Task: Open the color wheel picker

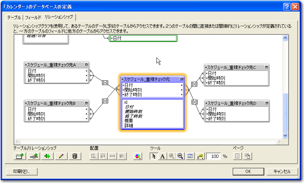Action: point(137,156)
